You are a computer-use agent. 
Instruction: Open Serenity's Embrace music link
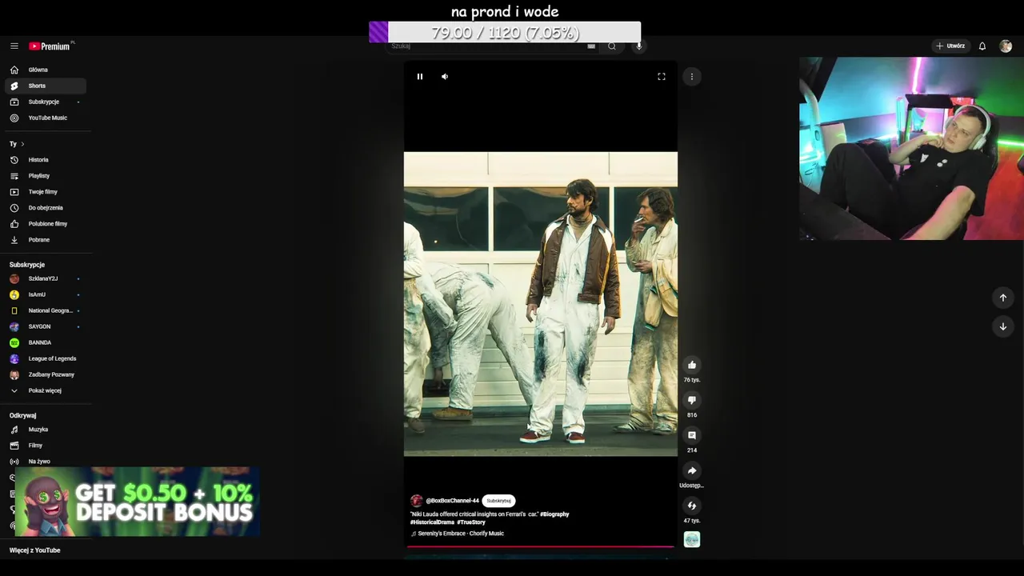point(461,534)
